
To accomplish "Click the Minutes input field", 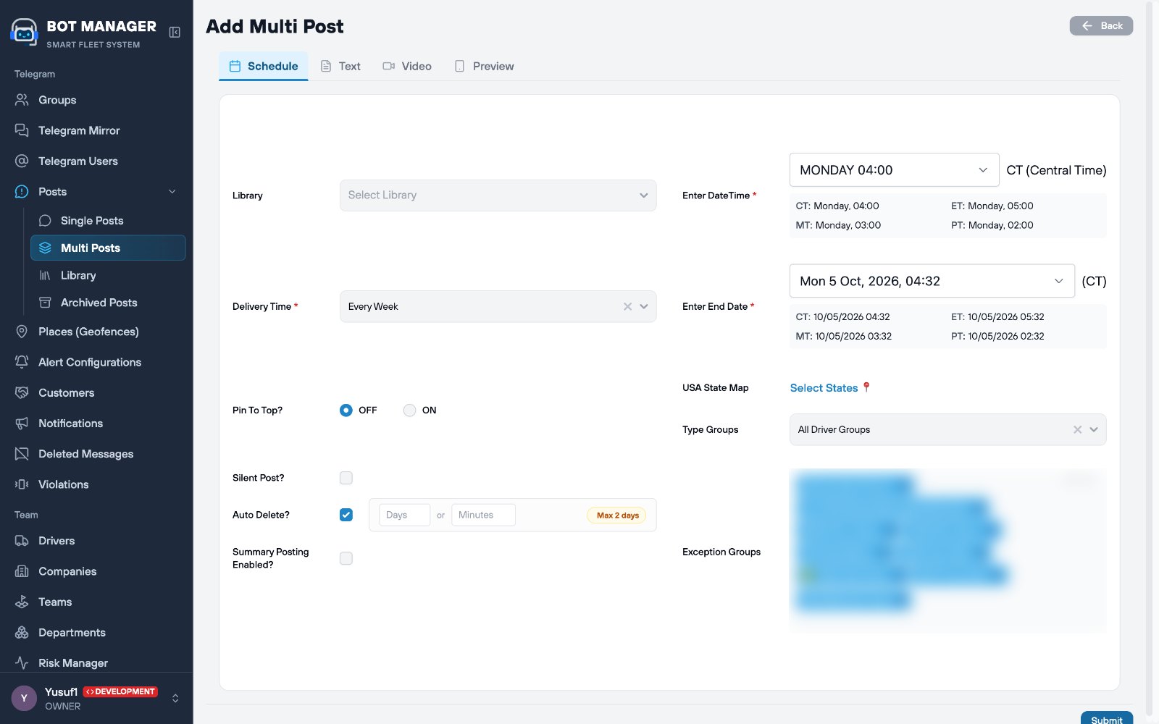I will 483,515.
